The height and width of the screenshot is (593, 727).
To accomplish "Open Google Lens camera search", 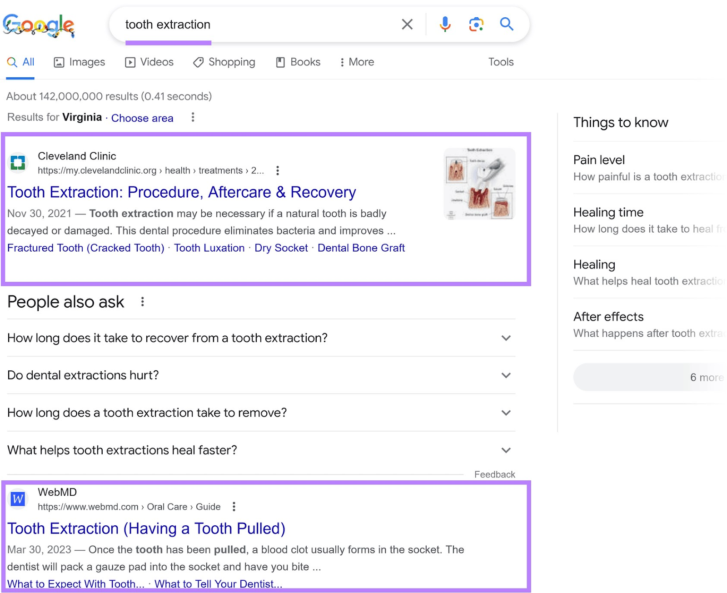I will 476,25.
